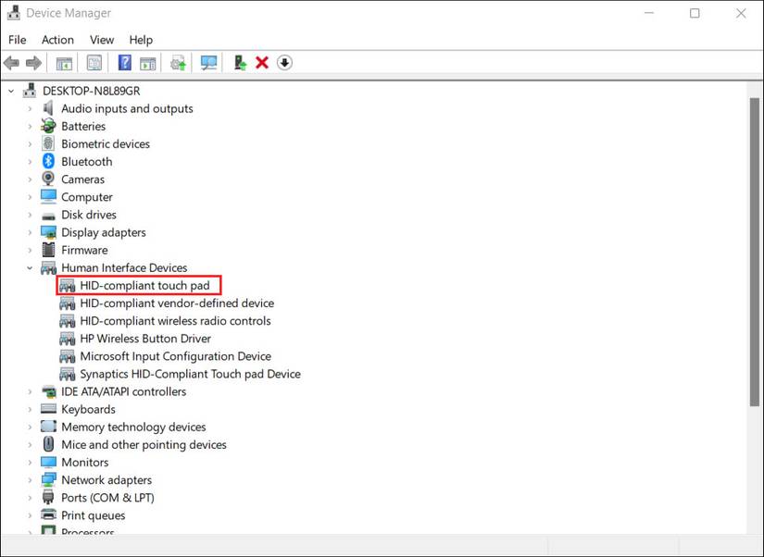Screen dimensions: 764x557
Task: Collapse the DESKTOP-N8L89GR root node
Action: [11, 91]
